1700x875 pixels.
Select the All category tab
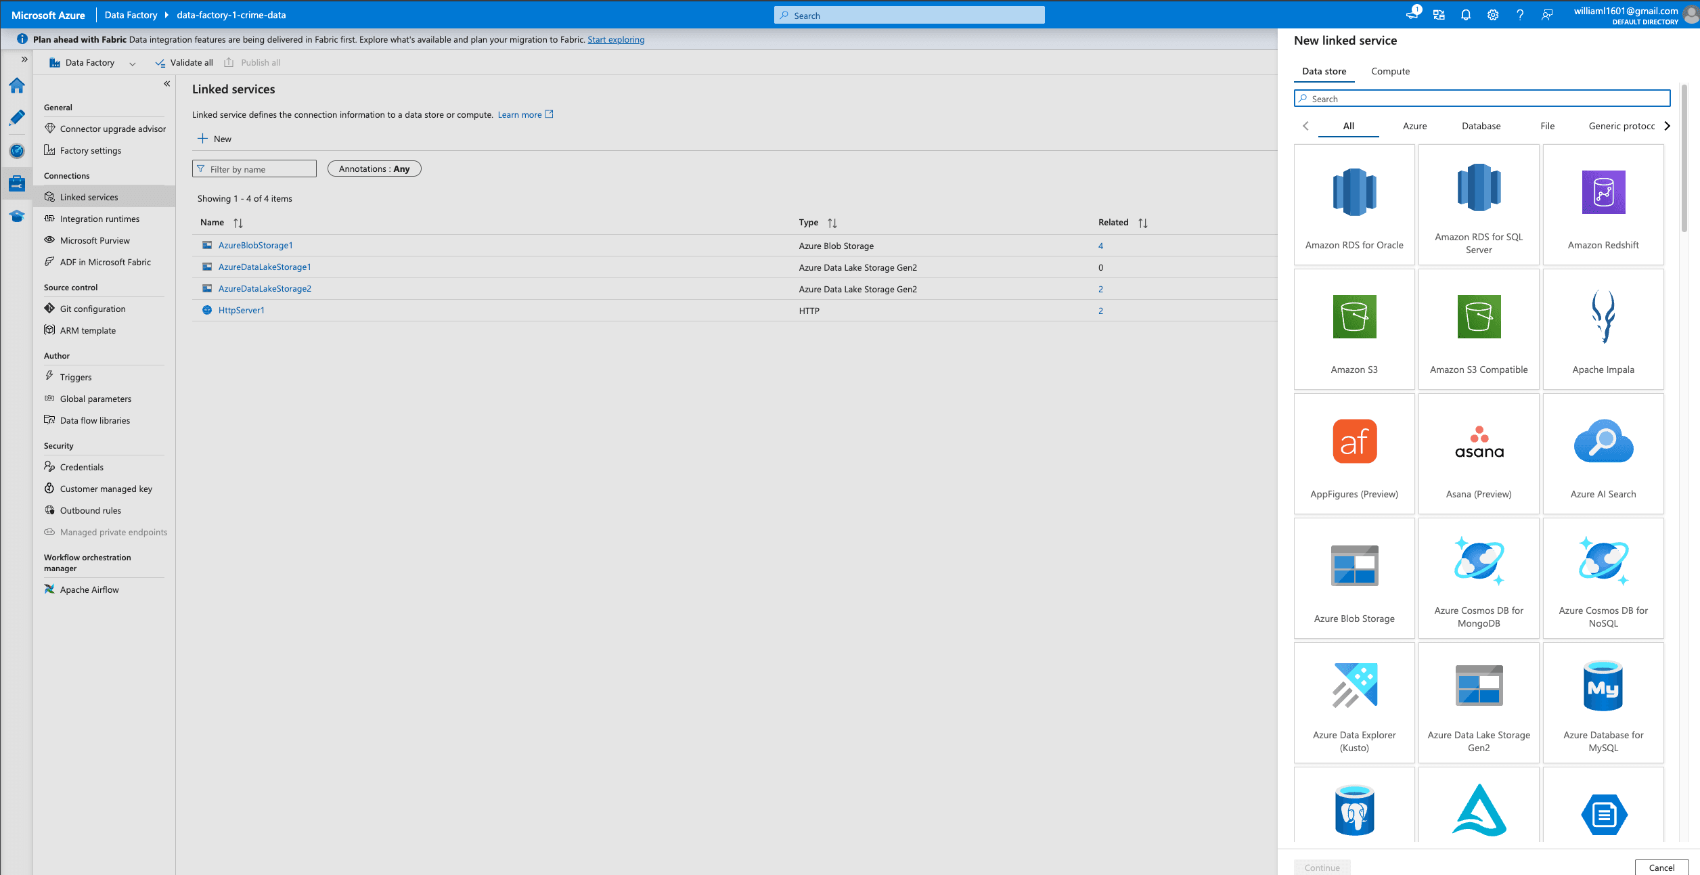[1348, 126]
